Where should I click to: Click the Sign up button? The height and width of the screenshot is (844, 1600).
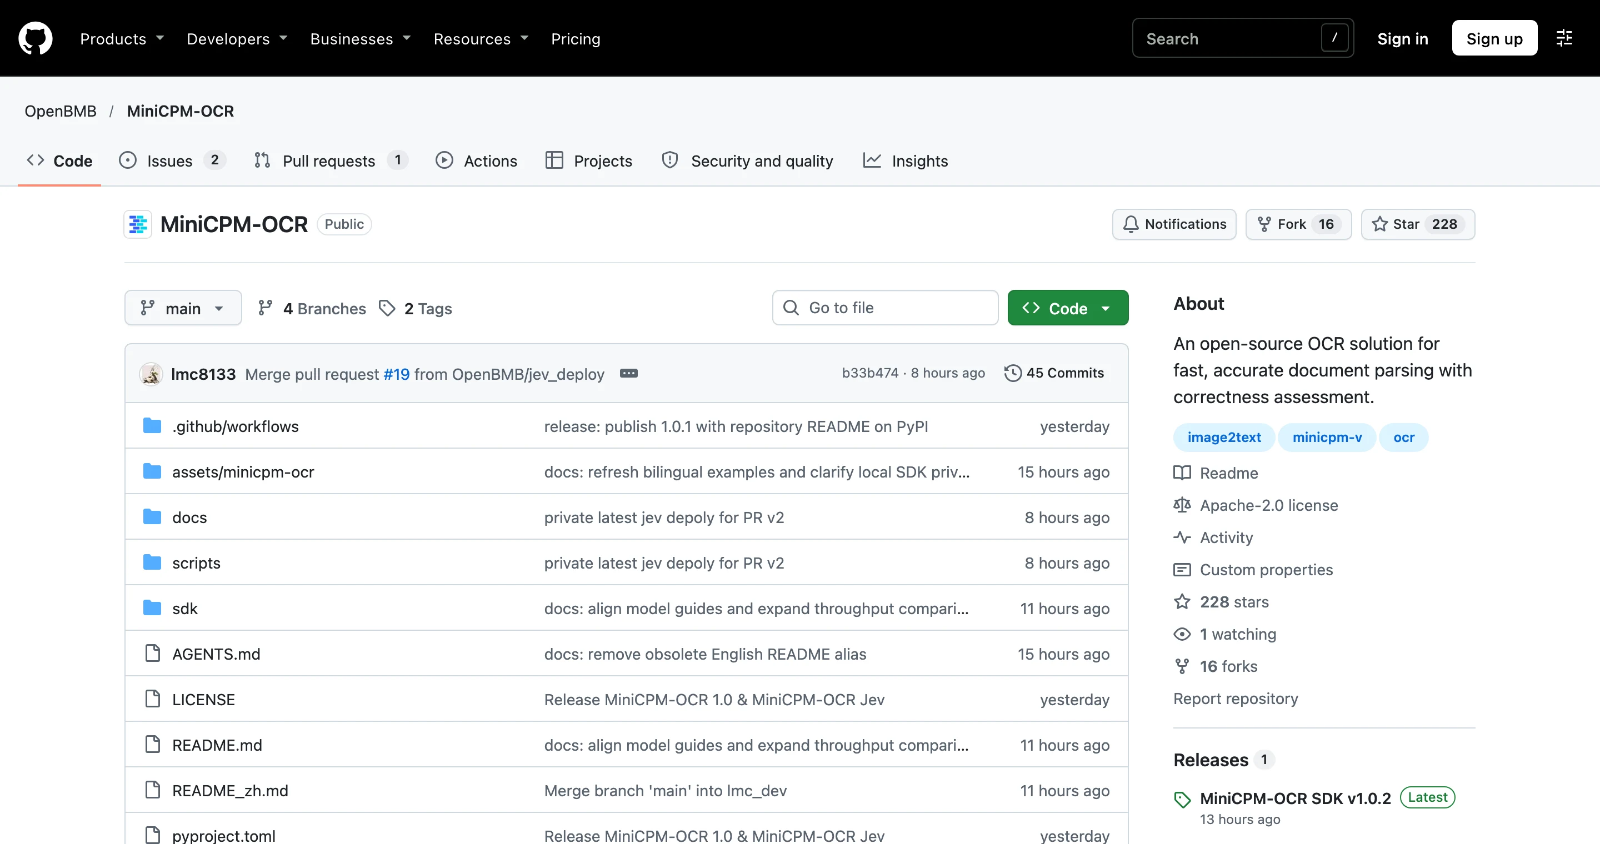(1494, 38)
